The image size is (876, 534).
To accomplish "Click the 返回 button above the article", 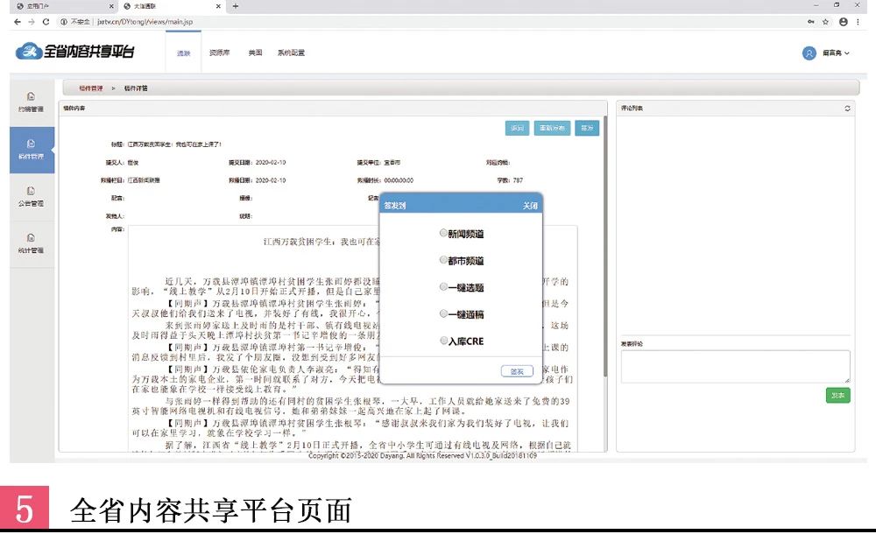I will point(517,128).
